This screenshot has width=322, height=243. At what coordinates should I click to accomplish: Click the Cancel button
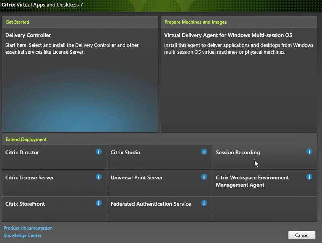pyautogui.click(x=302, y=235)
